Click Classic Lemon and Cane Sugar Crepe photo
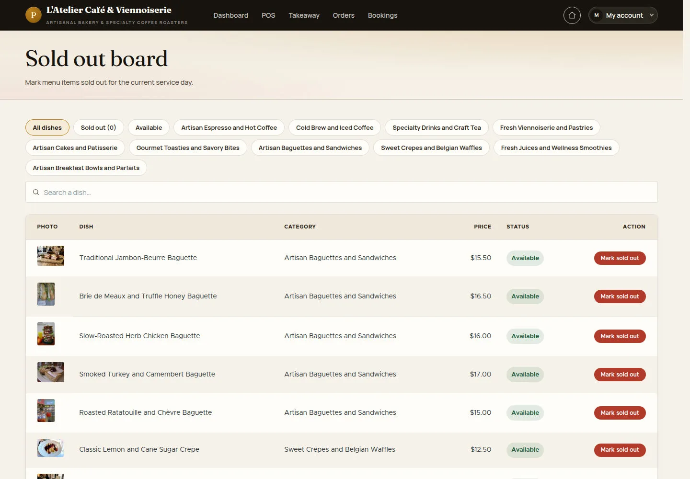The height and width of the screenshot is (479, 690). coord(51,448)
